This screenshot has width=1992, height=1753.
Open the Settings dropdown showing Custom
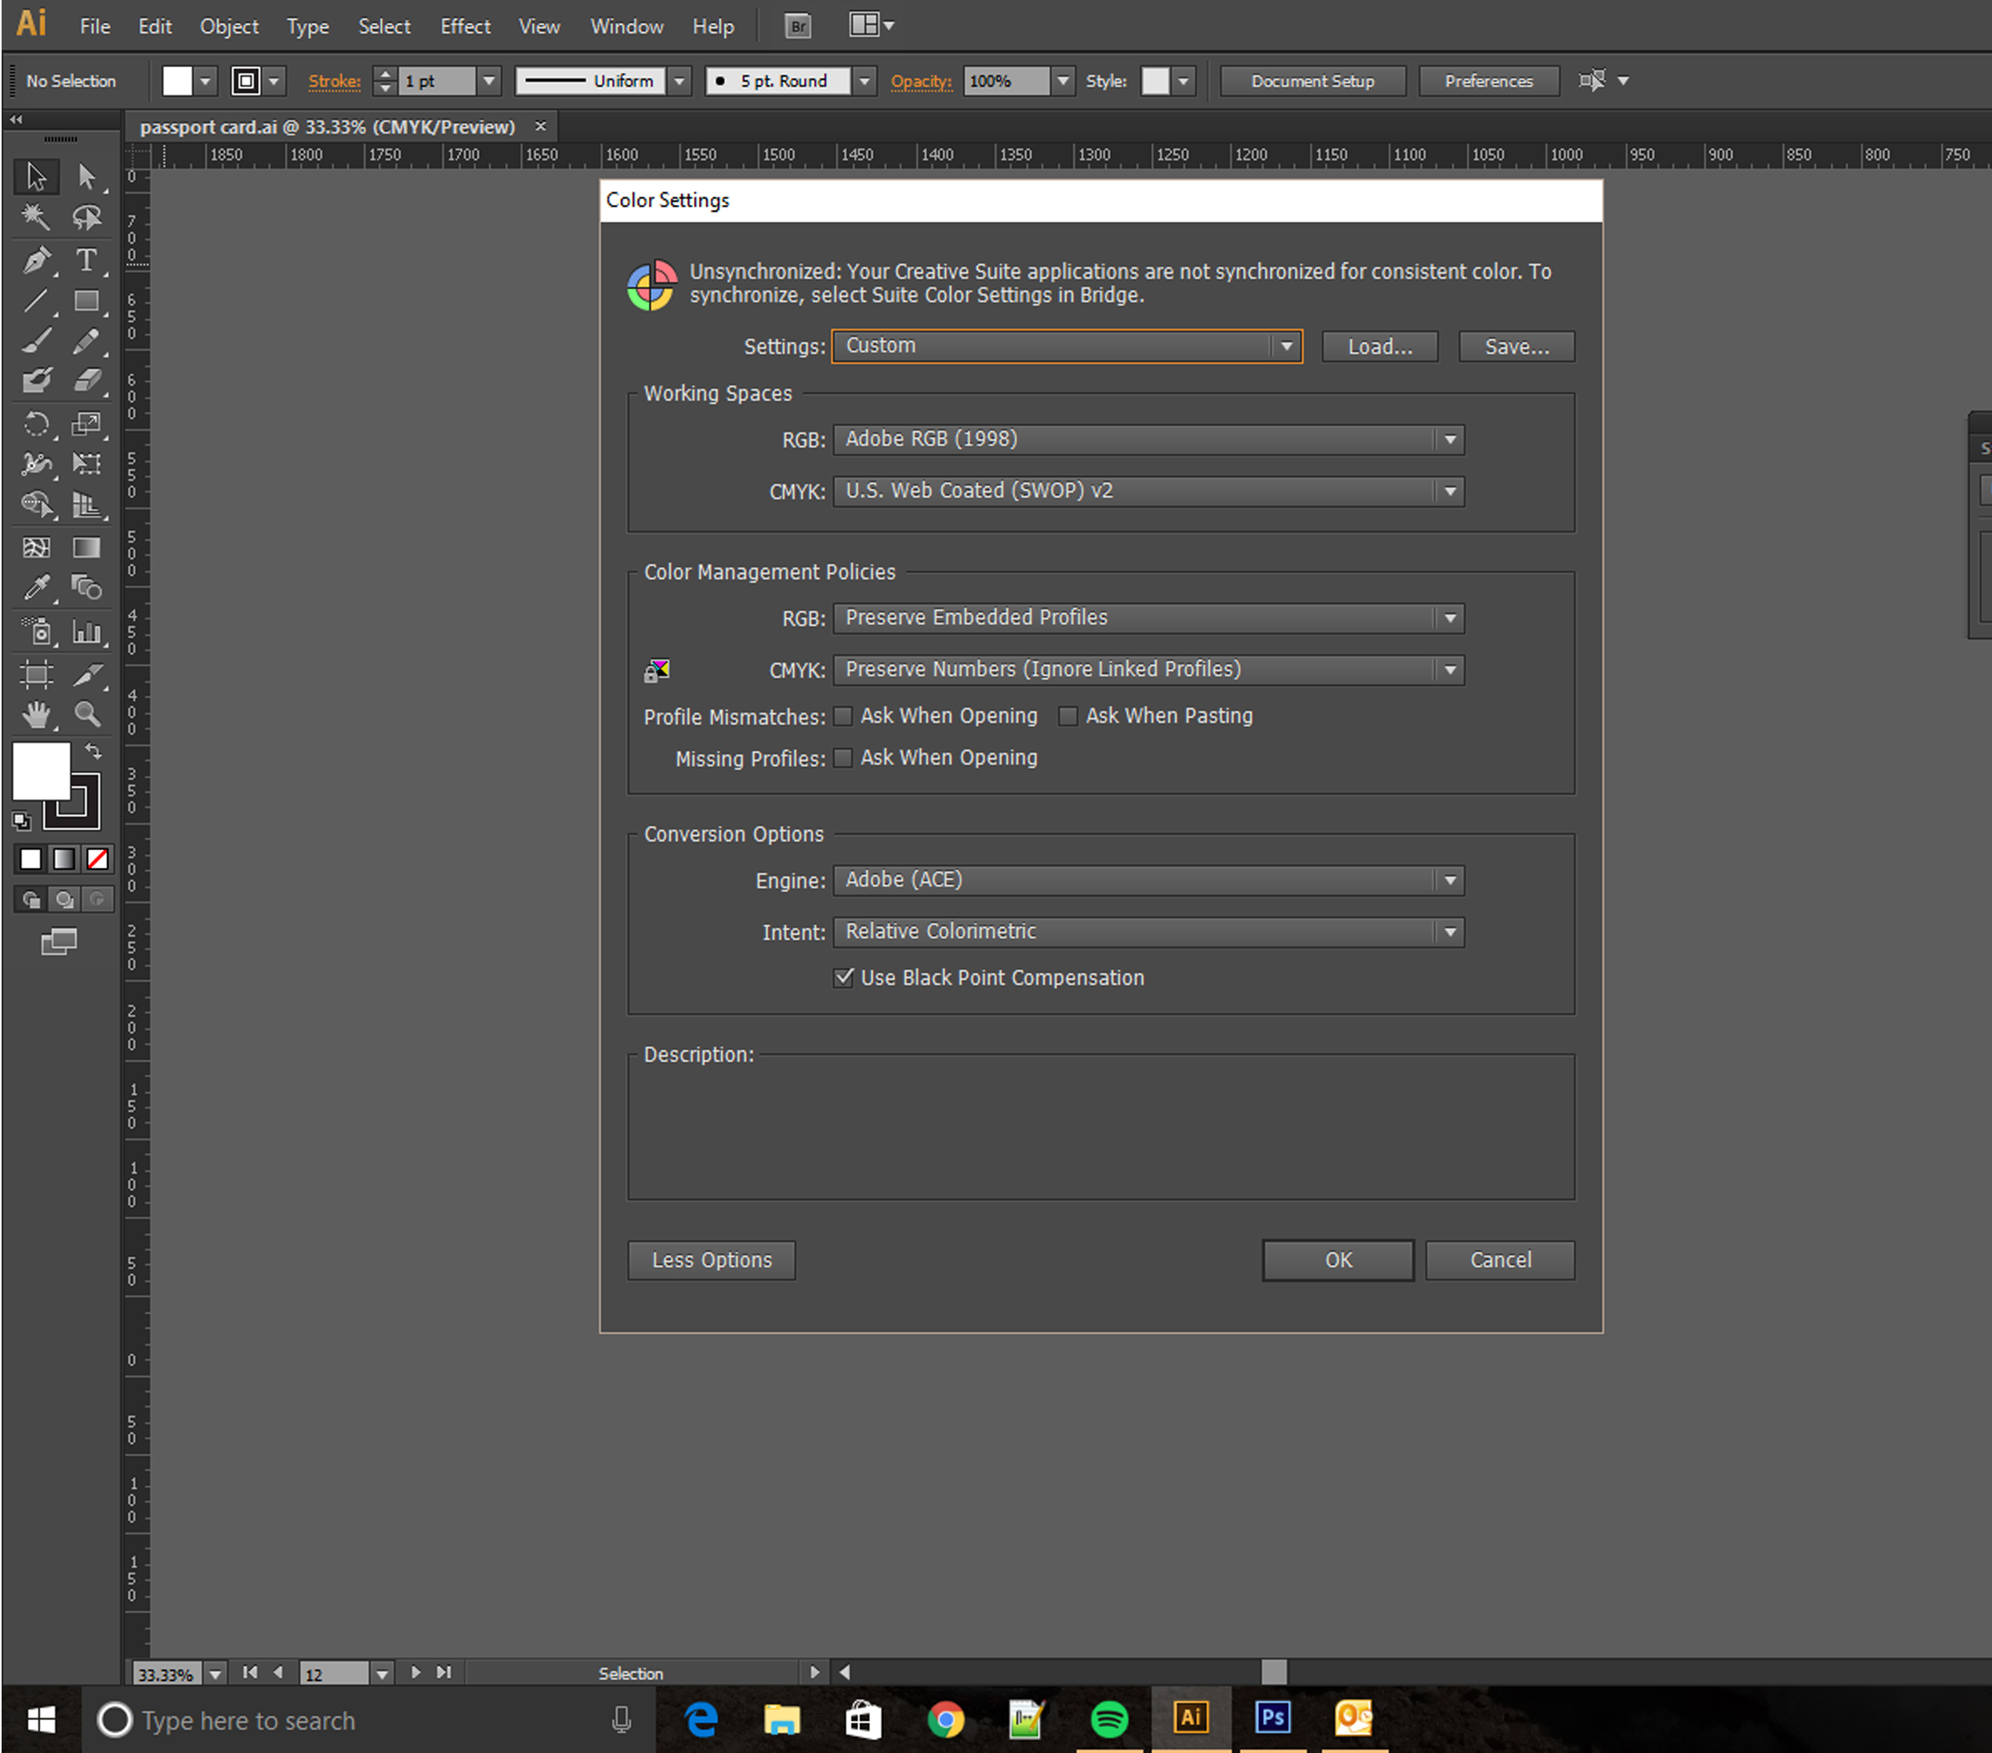1288,346
